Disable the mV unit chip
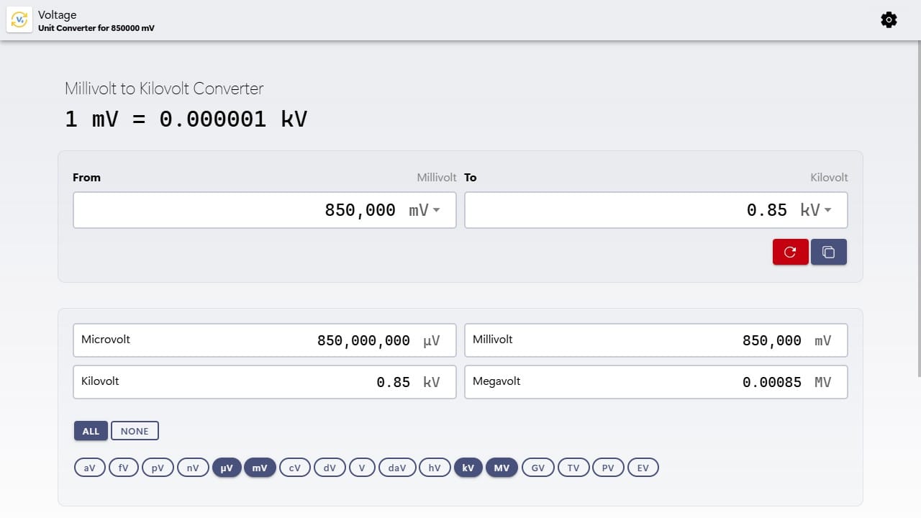 point(260,467)
